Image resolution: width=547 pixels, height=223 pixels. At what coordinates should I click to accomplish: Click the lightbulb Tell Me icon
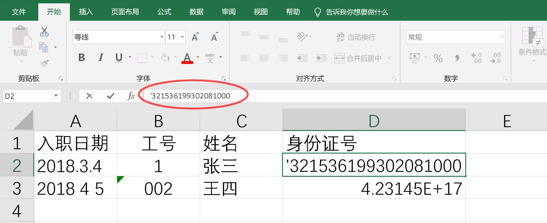tap(317, 12)
